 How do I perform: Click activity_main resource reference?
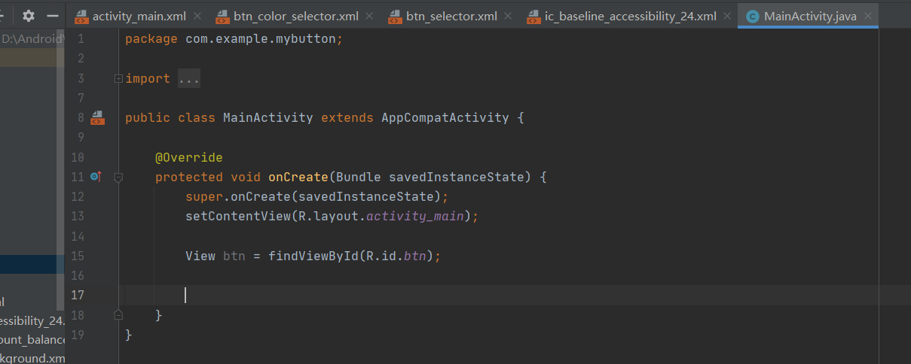415,216
